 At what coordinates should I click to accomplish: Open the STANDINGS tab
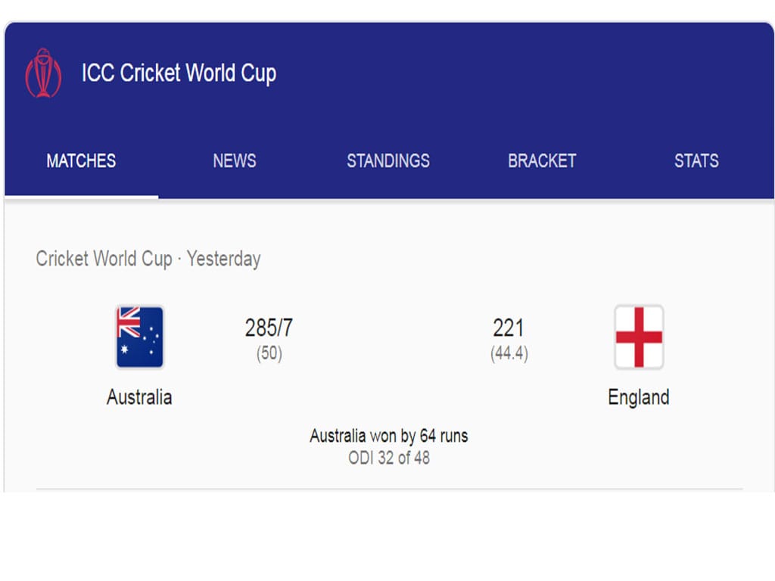click(x=388, y=160)
